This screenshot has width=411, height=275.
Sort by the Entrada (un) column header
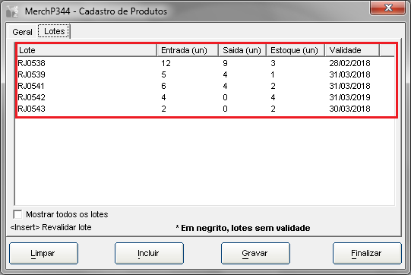click(188, 50)
